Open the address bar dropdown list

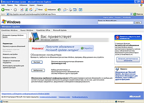coord(131,14)
